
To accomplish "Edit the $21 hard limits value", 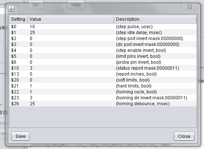I will [x=71, y=86].
